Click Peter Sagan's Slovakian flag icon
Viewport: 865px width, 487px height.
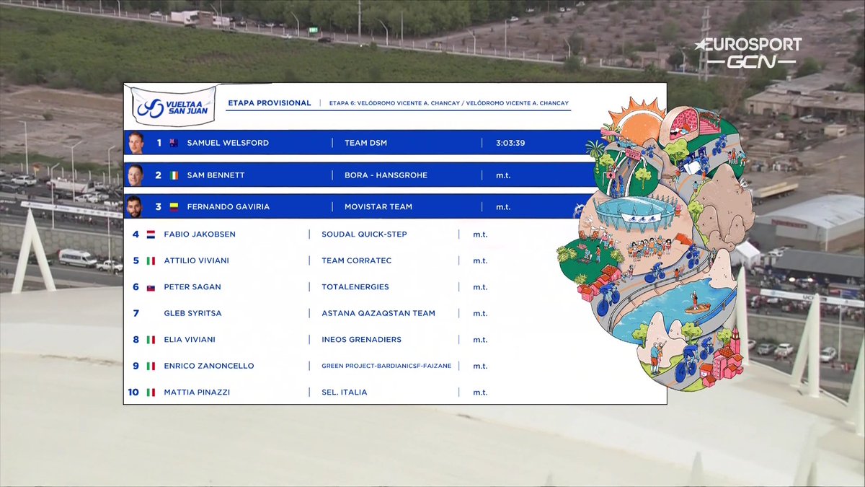(150, 286)
